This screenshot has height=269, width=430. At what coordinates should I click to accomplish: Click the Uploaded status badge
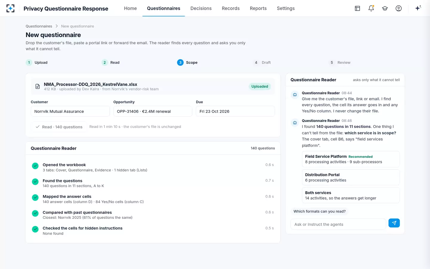(260, 86)
